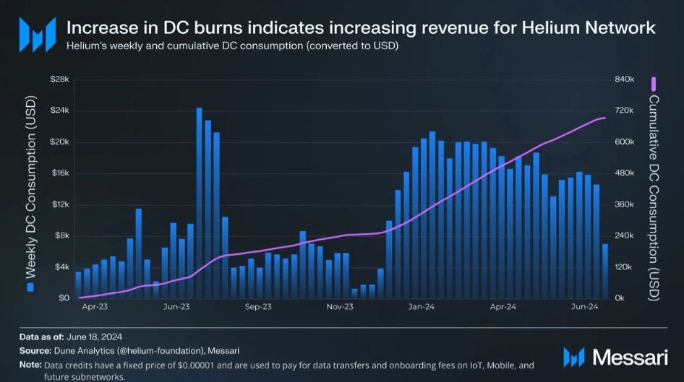This screenshot has height=382, width=684.
Task: Click the Weekly DC Consumption (USD) axis title
Action: click(x=30, y=187)
